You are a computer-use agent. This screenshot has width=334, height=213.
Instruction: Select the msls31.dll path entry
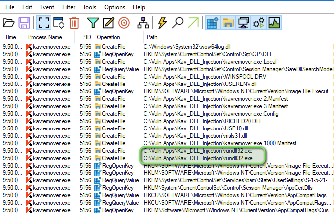(195, 136)
